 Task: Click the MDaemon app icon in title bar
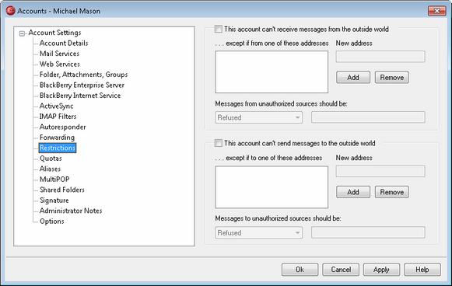coord(10,11)
